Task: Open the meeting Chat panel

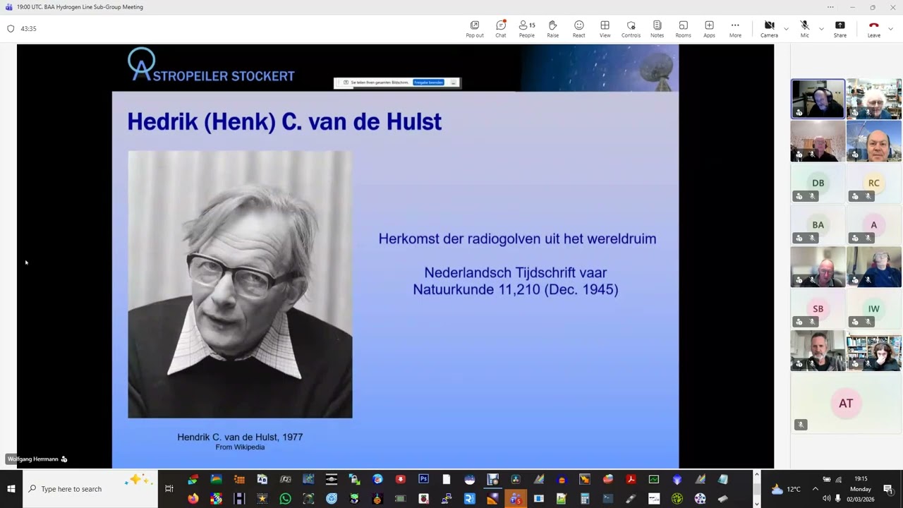Action: click(x=501, y=28)
